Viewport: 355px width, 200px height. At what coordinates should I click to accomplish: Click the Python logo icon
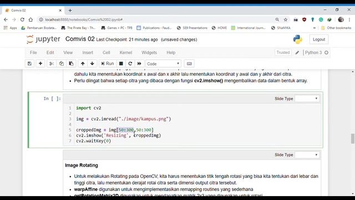[x=298, y=39]
